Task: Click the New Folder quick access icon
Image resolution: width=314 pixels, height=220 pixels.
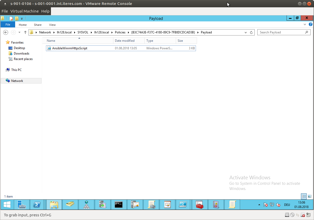Action: pos(17,19)
